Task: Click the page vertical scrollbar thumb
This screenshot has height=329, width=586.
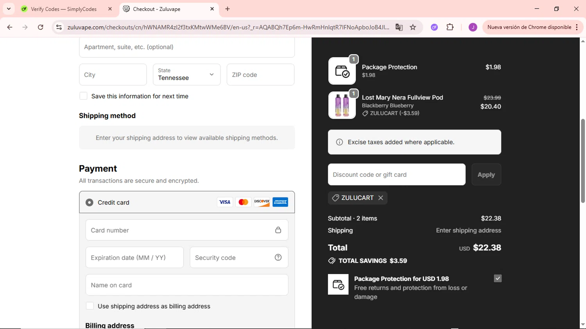Action: [x=583, y=161]
